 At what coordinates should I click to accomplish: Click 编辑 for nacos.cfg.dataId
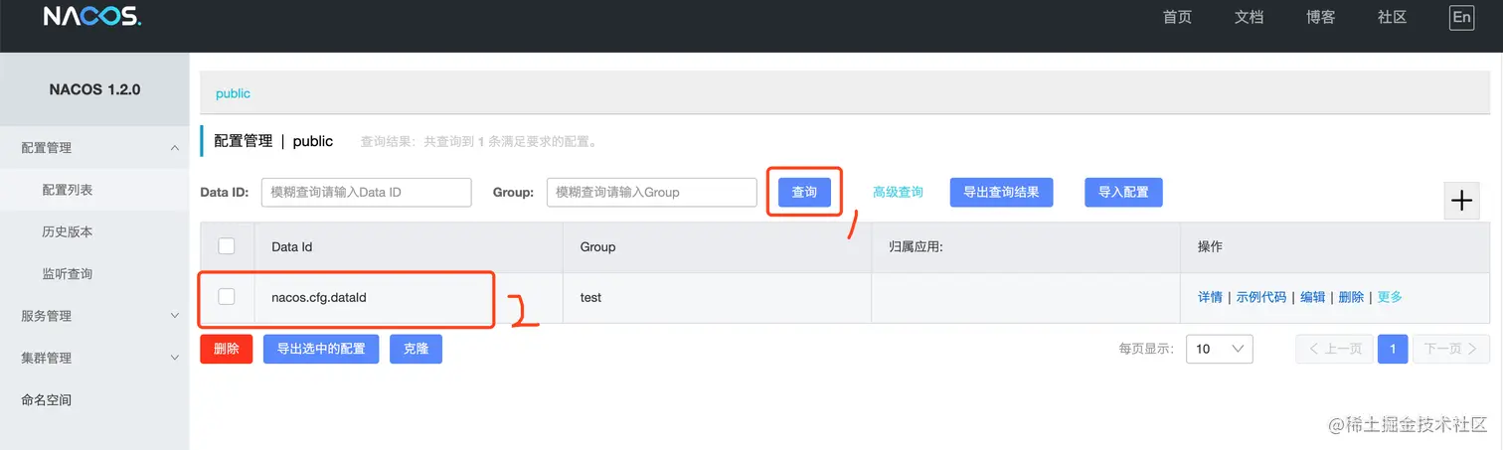(1313, 297)
